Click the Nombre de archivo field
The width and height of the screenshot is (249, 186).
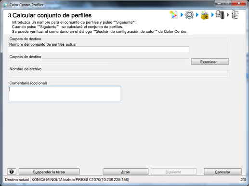[x=119, y=74]
